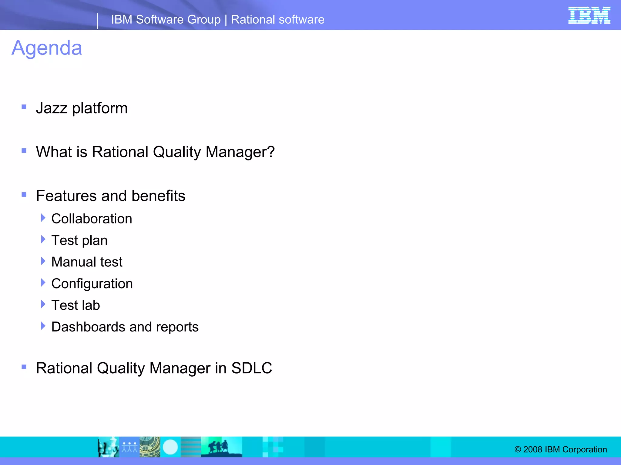Screen dimensions: 621x465
Task: Click the 'Test lab' sub-item
Action: pyautogui.click(x=76, y=305)
